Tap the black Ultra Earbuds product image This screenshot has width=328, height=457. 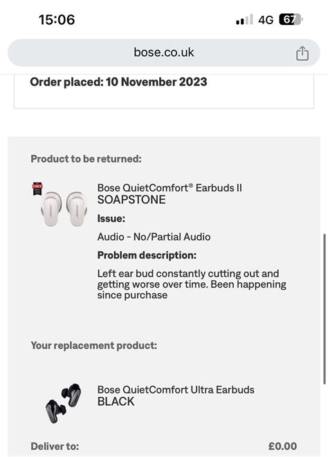tap(64, 403)
